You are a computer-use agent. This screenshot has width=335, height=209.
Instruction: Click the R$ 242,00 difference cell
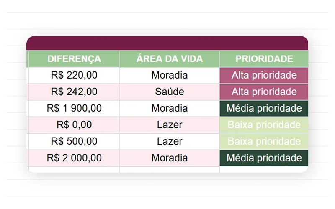[74, 92]
